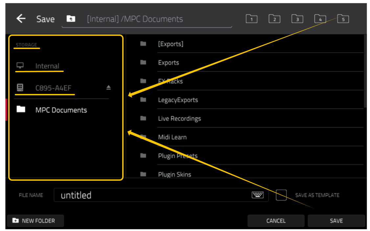Image resolution: width=370 pixels, height=231 pixels.
Task: Open folder shortcut 4
Action: [x=320, y=19]
